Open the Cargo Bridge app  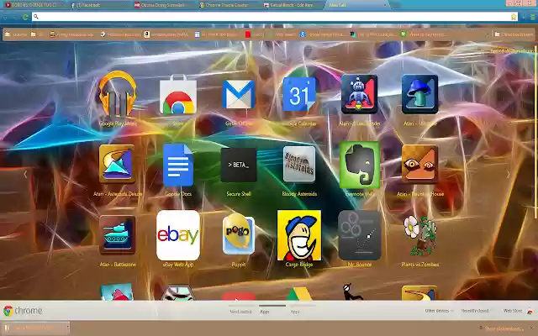299,235
